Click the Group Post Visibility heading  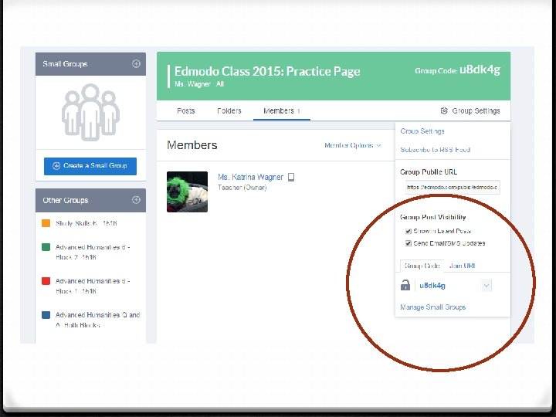click(433, 217)
